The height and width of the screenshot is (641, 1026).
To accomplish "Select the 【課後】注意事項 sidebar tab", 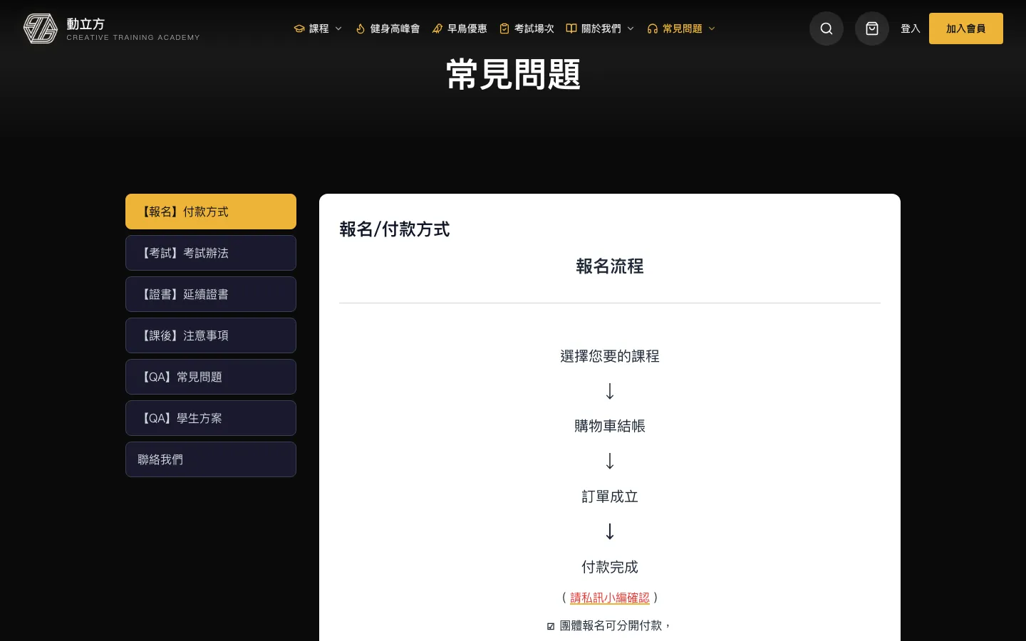I will (211, 335).
